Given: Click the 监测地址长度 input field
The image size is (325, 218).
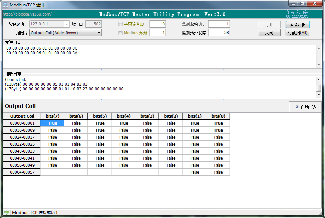Looking at the screenshot, I should pyautogui.click(x=219, y=33).
